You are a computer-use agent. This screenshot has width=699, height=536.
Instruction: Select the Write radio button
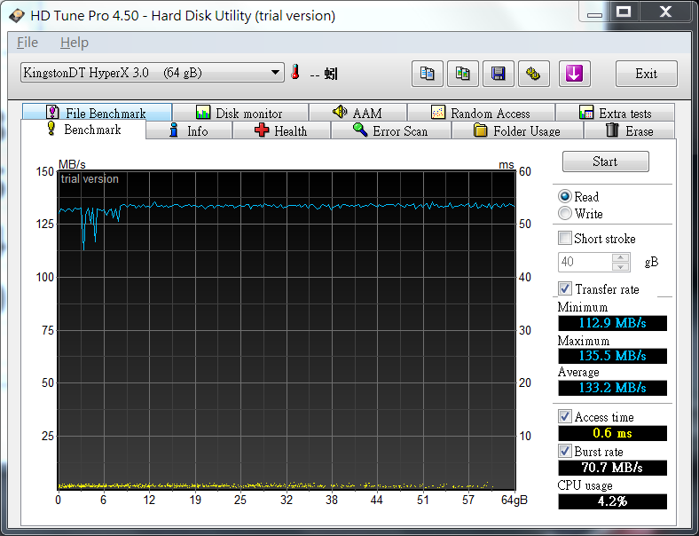pos(565,213)
